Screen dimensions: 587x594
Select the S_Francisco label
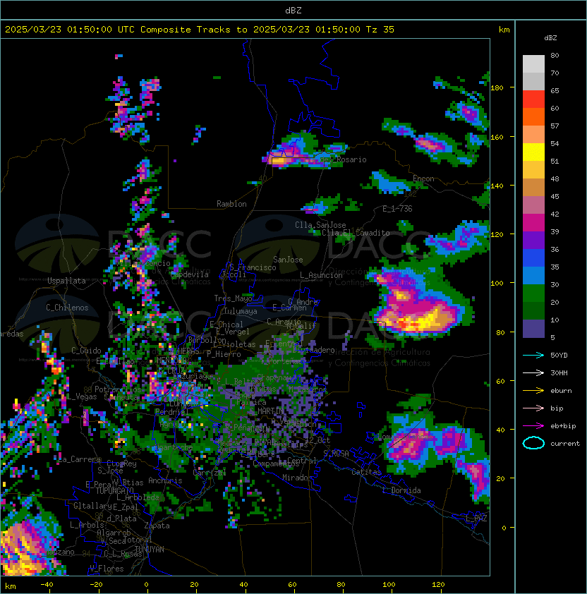(x=253, y=267)
